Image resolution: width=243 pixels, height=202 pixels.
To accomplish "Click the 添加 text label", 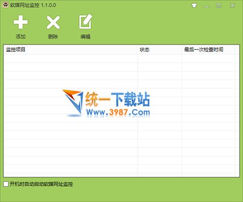I will [x=20, y=36].
